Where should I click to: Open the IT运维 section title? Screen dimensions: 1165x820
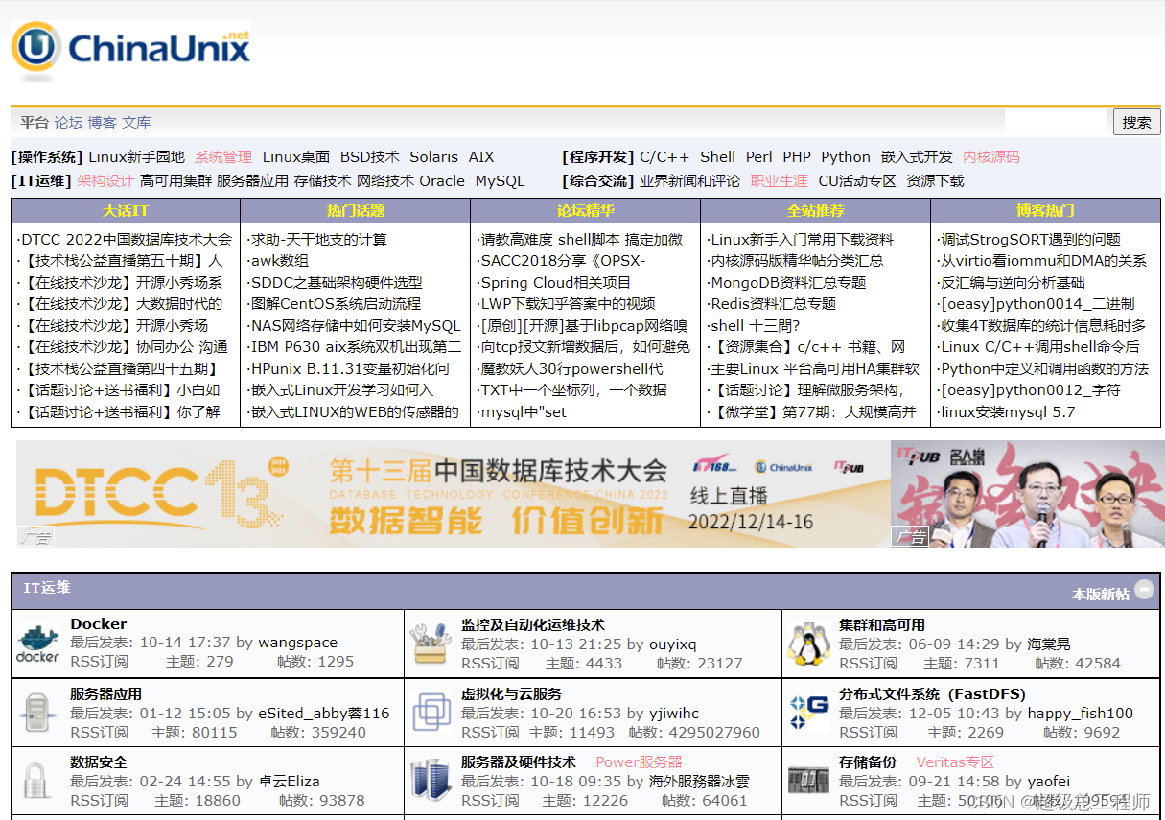[47, 588]
